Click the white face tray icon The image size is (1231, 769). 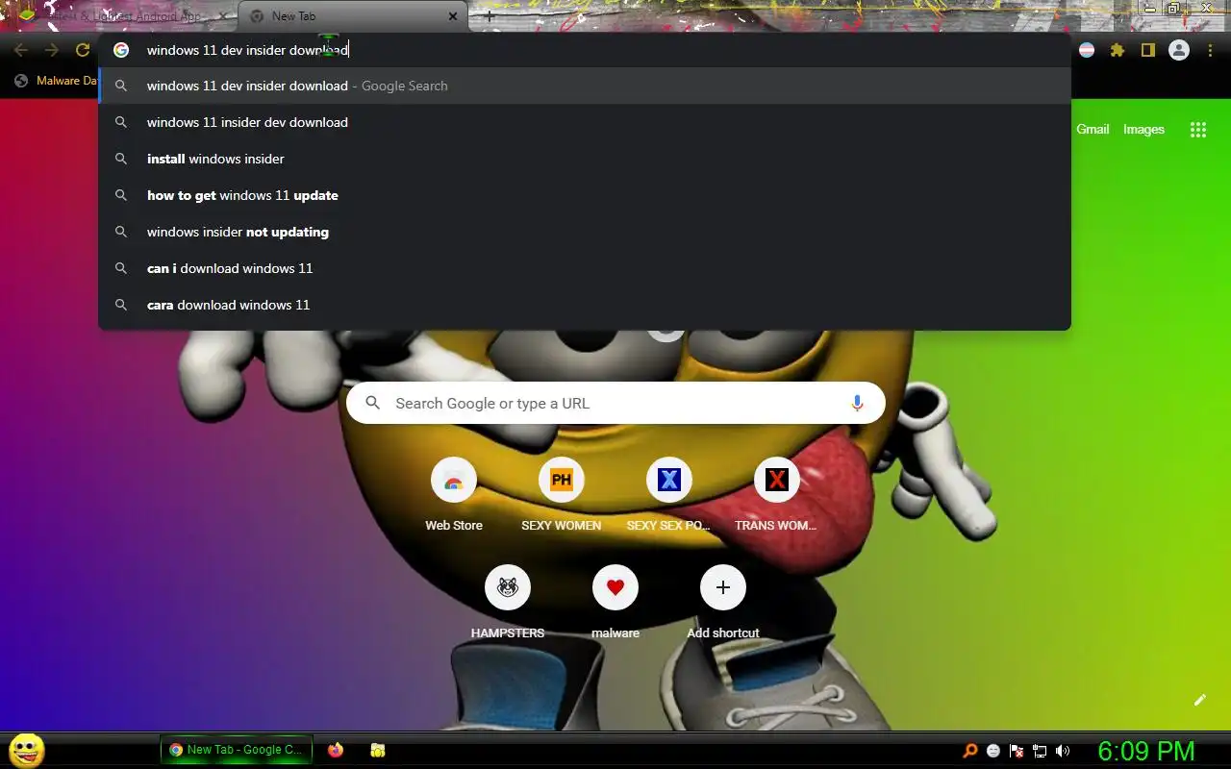click(993, 751)
